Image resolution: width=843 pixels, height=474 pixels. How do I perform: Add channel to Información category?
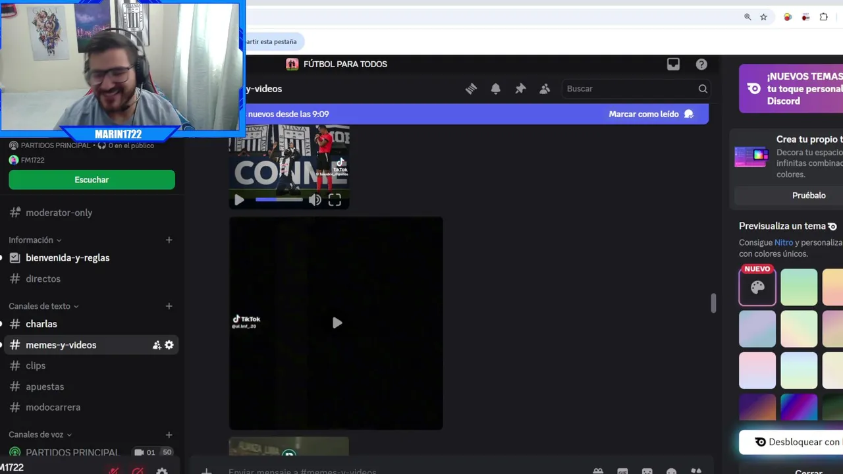click(169, 240)
